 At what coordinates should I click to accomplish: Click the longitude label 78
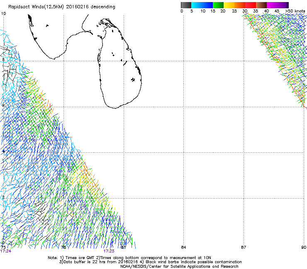click(63, 247)
